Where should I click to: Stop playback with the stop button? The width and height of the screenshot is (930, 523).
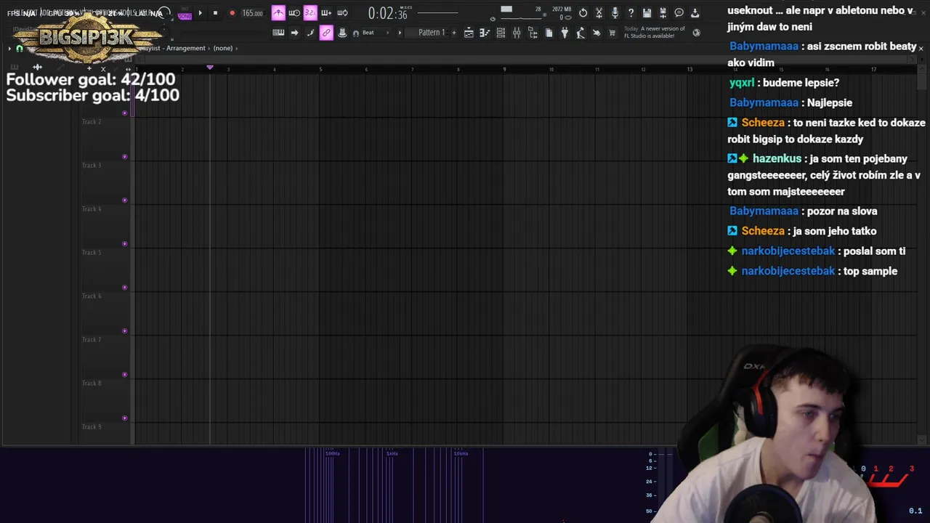click(x=215, y=13)
